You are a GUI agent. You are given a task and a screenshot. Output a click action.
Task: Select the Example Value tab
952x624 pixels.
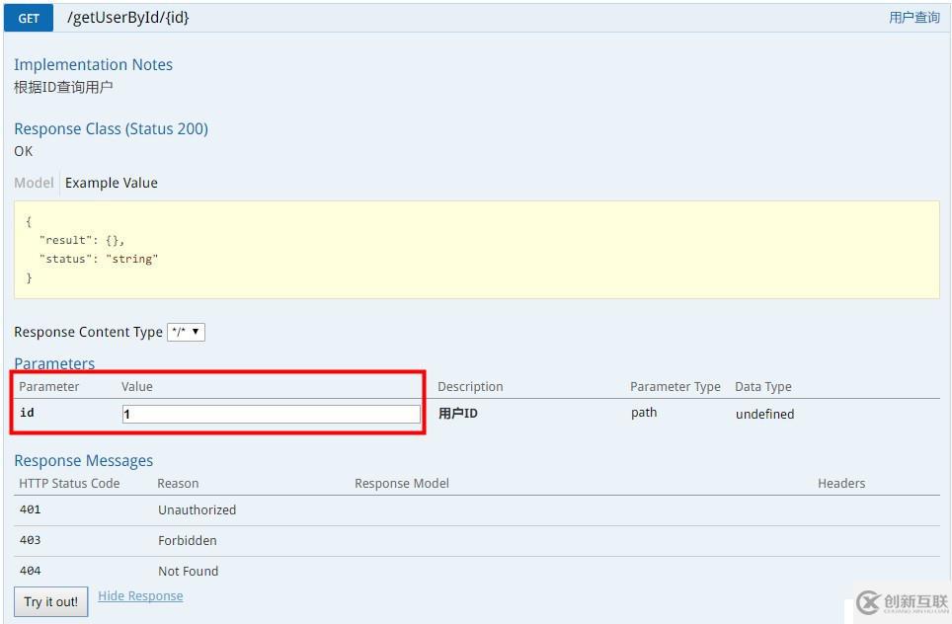112,183
